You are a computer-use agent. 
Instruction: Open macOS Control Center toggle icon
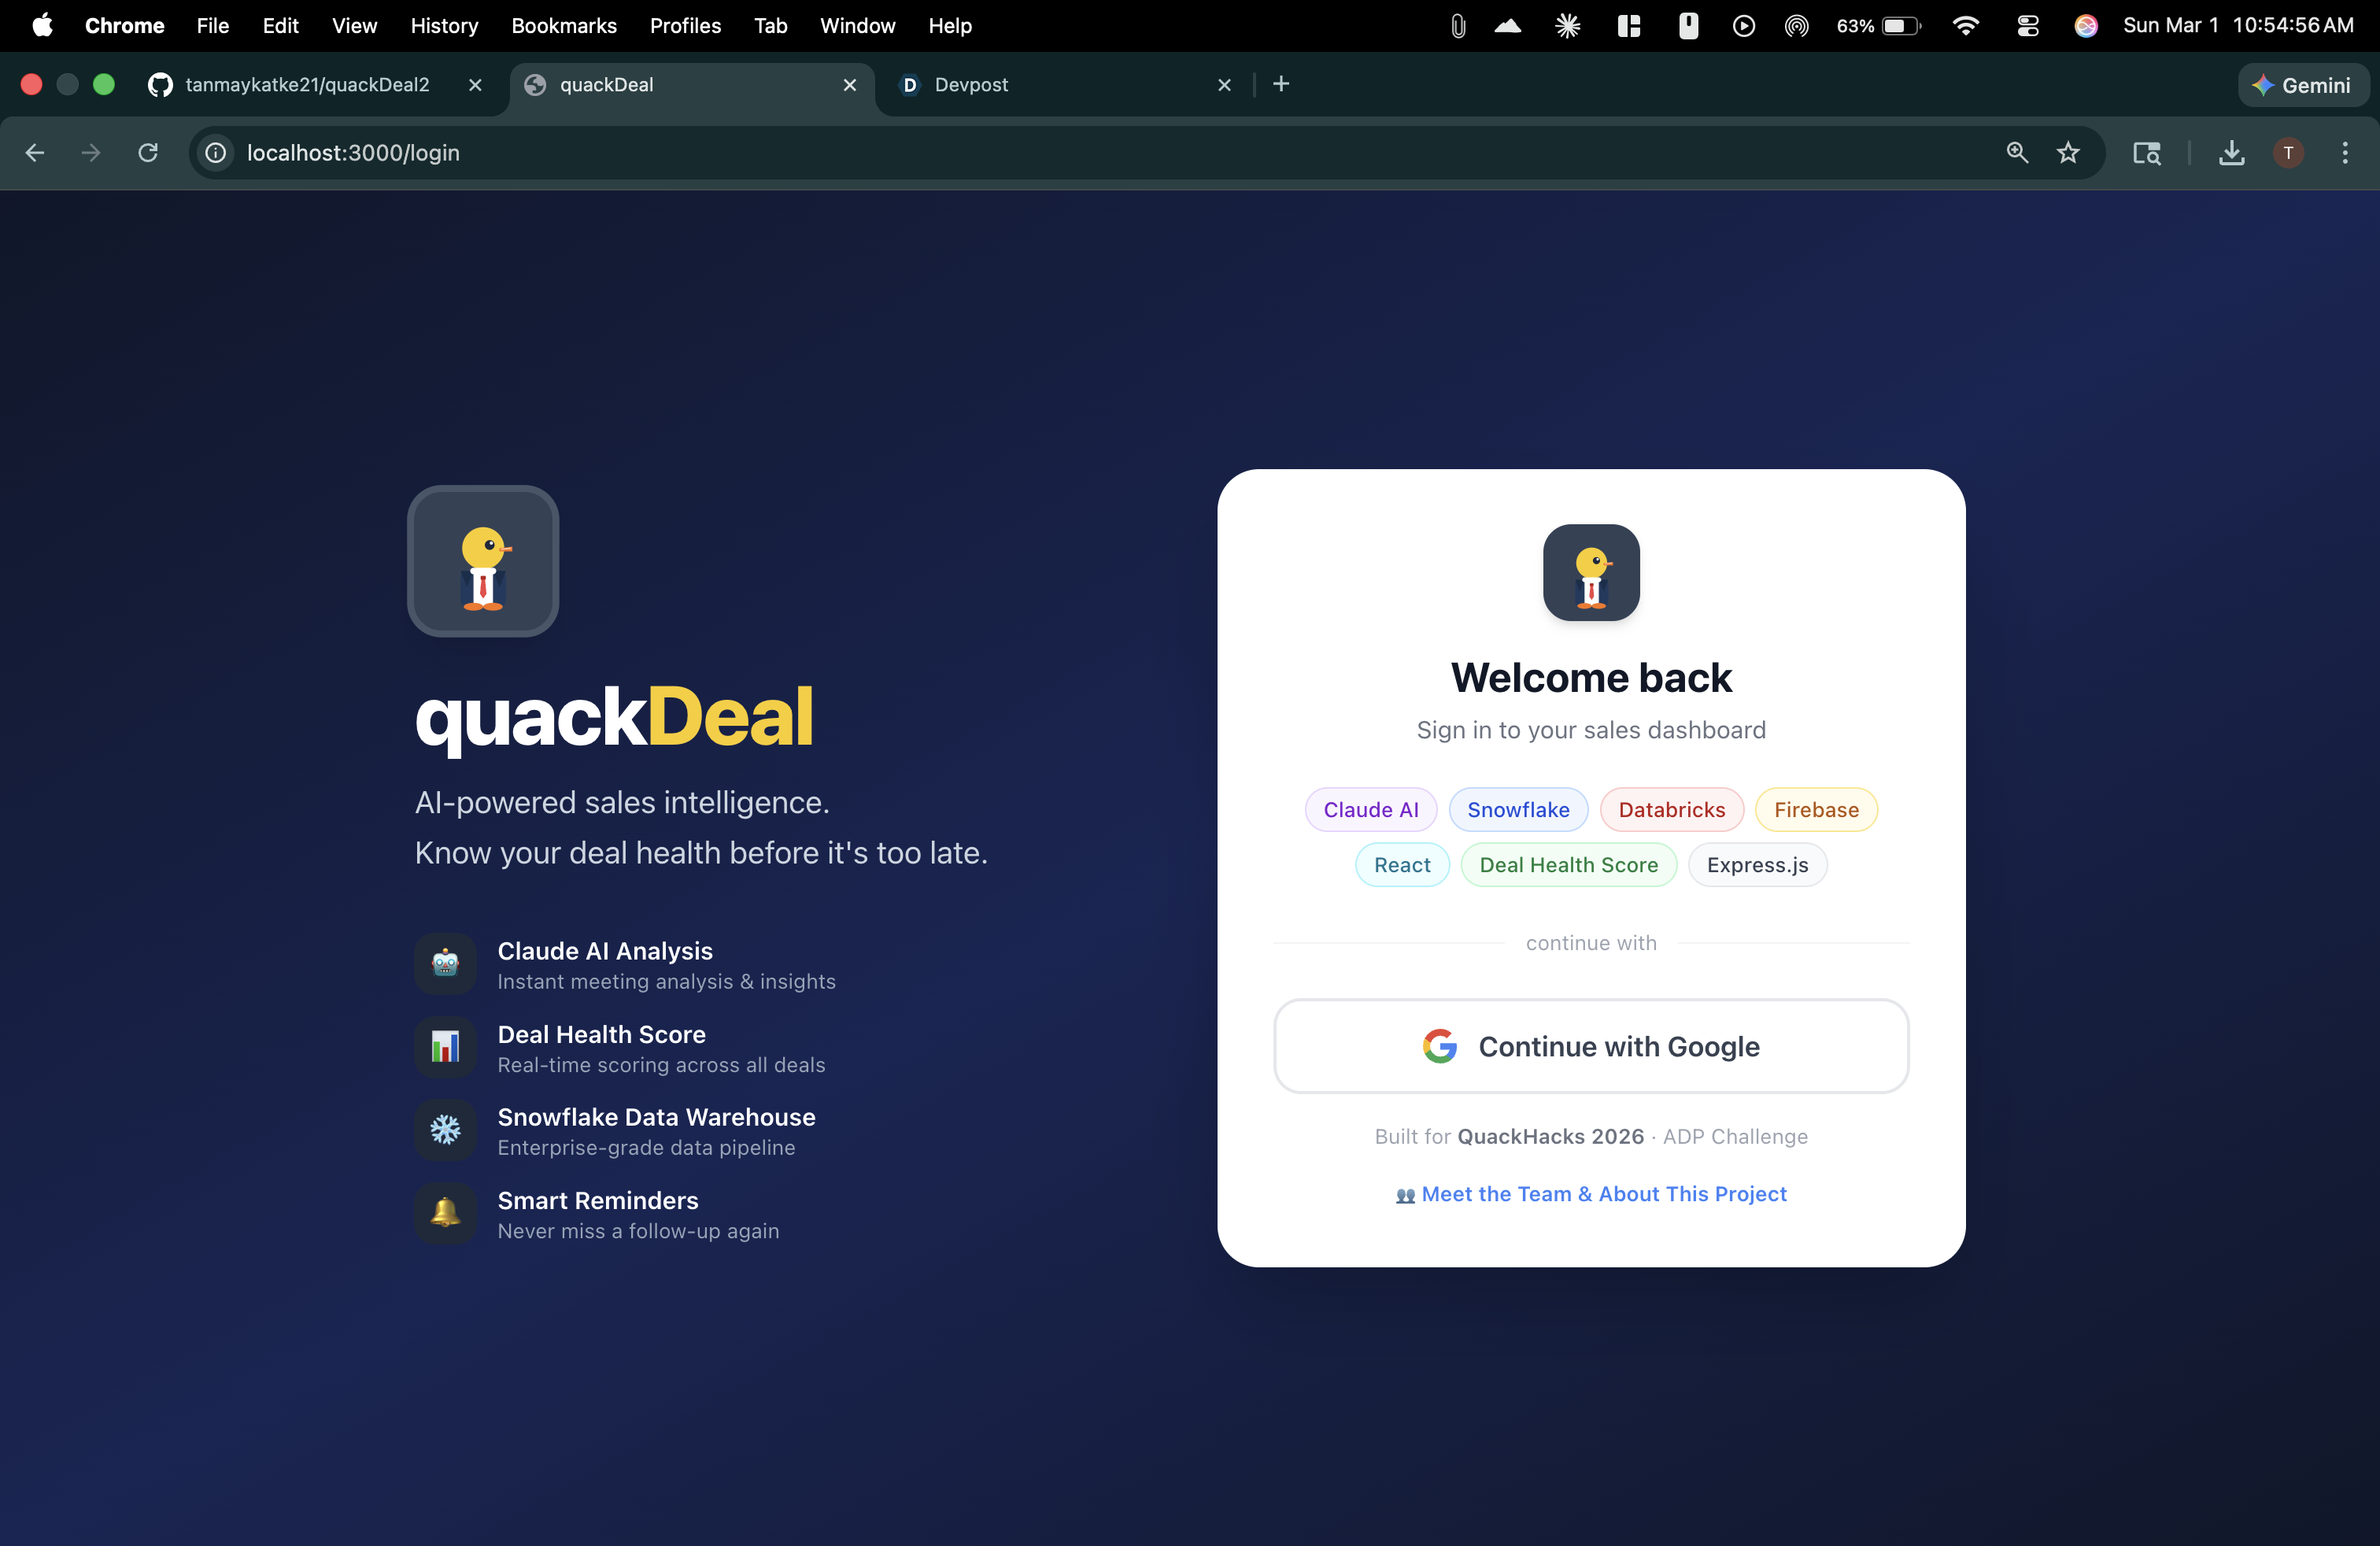(2027, 26)
